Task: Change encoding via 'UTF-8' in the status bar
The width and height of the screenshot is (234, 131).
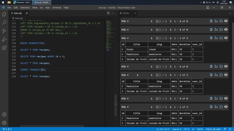Action: [x=186, y=129]
